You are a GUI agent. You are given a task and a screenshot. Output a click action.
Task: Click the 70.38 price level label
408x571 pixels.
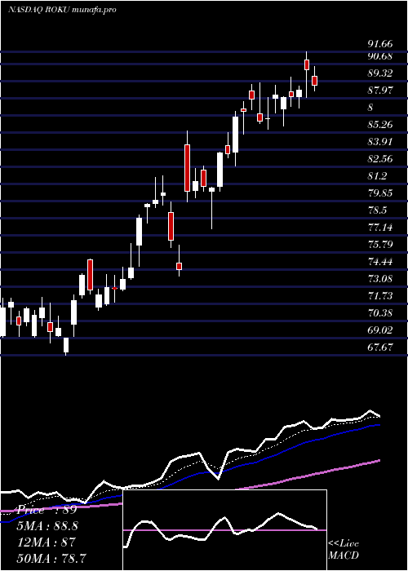click(380, 312)
